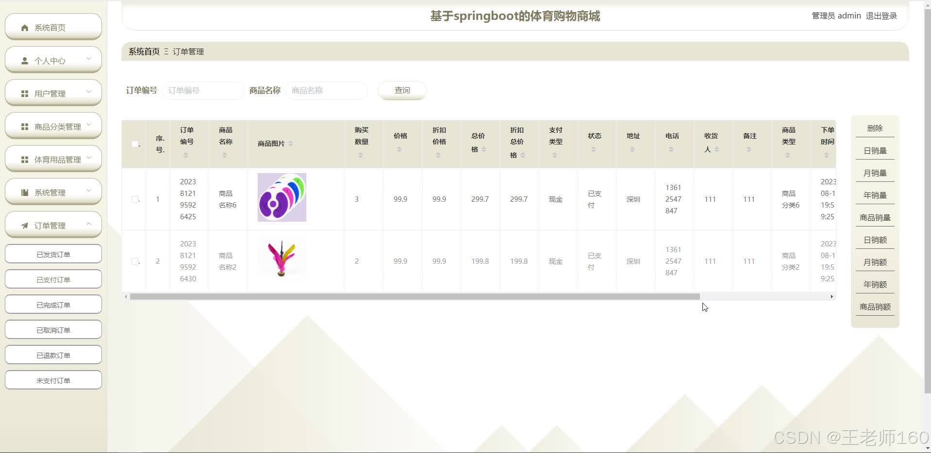
Task: Sort by 总价格 column arrows
Action: (x=483, y=149)
